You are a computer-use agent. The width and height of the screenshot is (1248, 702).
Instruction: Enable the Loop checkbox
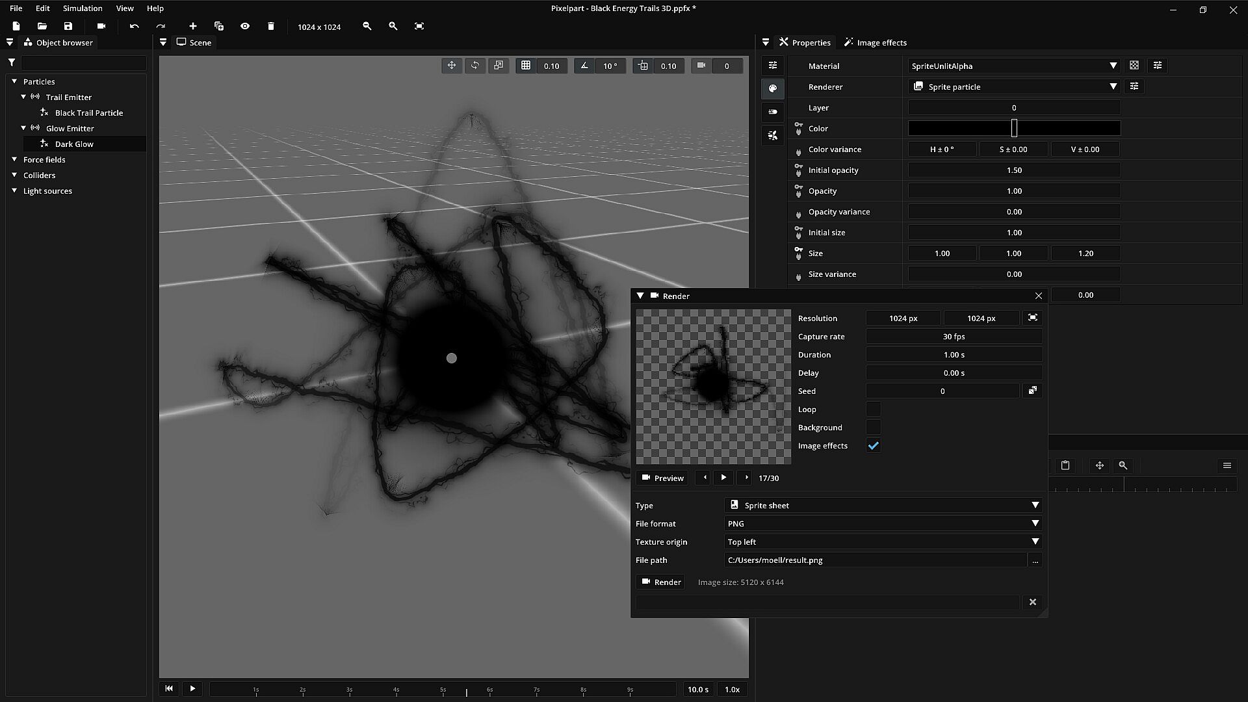[x=873, y=409]
